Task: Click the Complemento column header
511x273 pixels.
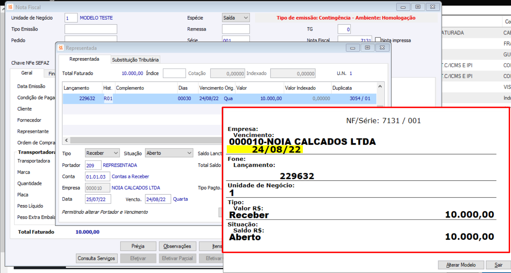Action: pyautogui.click(x=146, y=88)
